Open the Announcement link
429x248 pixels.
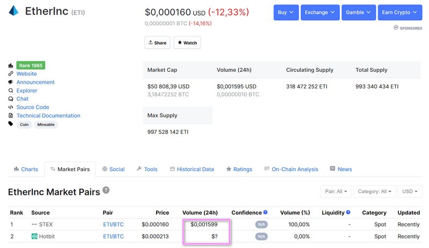click(x=35, y=82)
